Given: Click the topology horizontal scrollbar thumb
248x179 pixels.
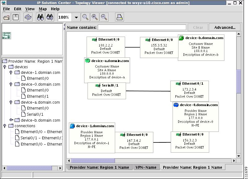Looking at the screenshot, I should pyautogui.click(x=93, y=161).
